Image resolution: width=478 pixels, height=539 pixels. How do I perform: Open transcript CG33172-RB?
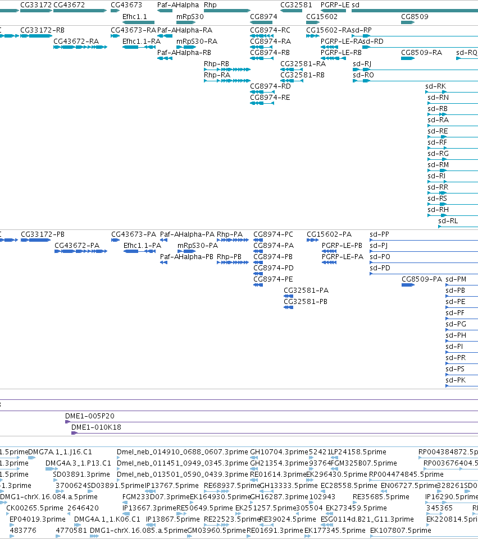click(42, 30)
